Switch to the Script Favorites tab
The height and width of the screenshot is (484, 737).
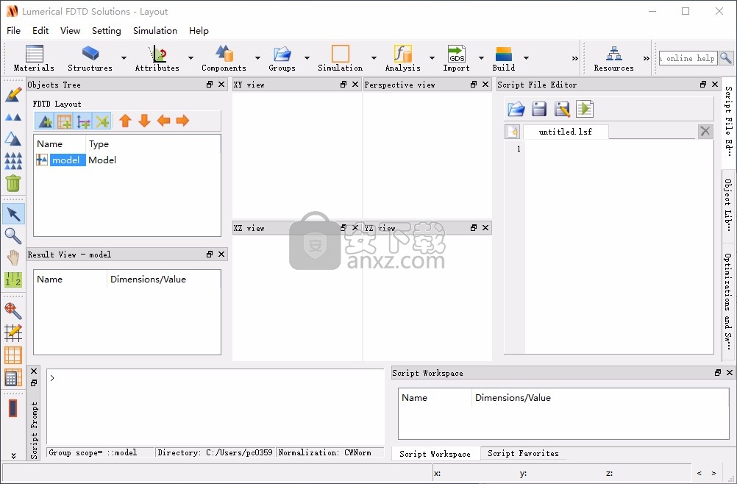click(x=523, y=453)
